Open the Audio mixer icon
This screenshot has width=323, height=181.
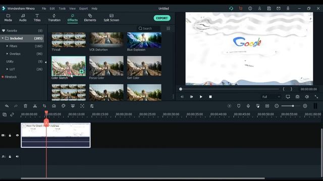pos(258,106)
